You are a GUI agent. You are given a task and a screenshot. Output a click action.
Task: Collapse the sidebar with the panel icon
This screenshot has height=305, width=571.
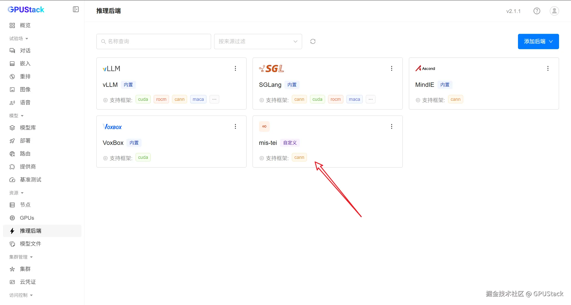pyautogui.click(x=76, y=9)
